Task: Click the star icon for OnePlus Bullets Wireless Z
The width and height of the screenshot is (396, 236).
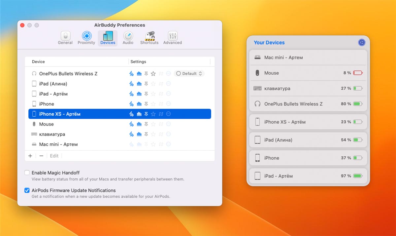Action: tap(153, 74)
